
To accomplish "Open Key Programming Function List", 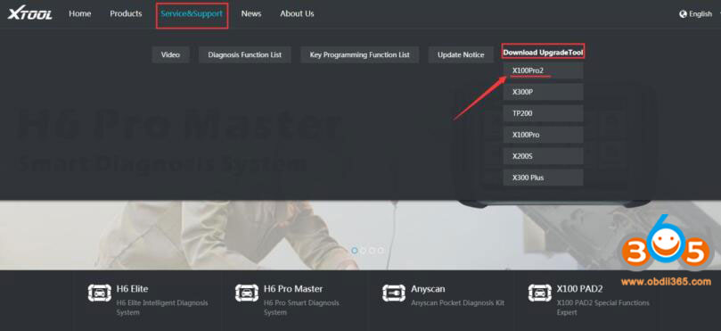I will coord(359,54).
